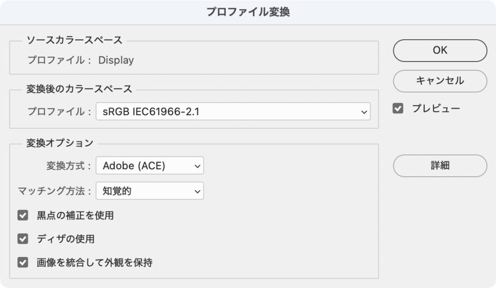Click the ディザの使用 label text
This screenshot has height=288, width=496.
(65, 239)
